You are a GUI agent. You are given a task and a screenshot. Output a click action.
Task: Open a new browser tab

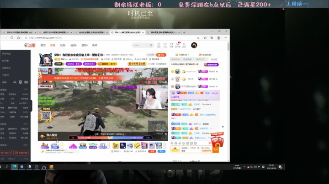[184, 32]
